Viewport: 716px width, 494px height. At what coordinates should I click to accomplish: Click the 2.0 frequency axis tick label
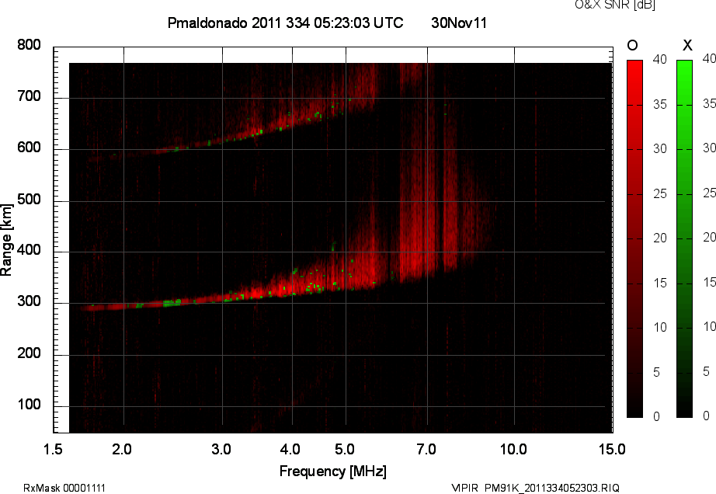coord(122,449)
